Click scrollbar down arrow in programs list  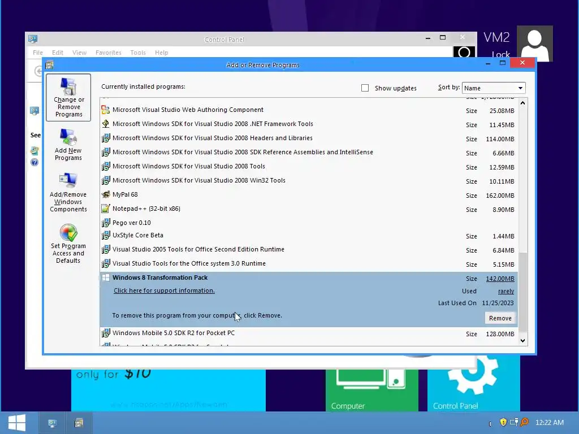click(x=522, y=341)
